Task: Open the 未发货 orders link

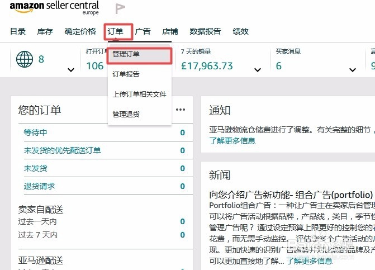Action: (x=35, y=168)
